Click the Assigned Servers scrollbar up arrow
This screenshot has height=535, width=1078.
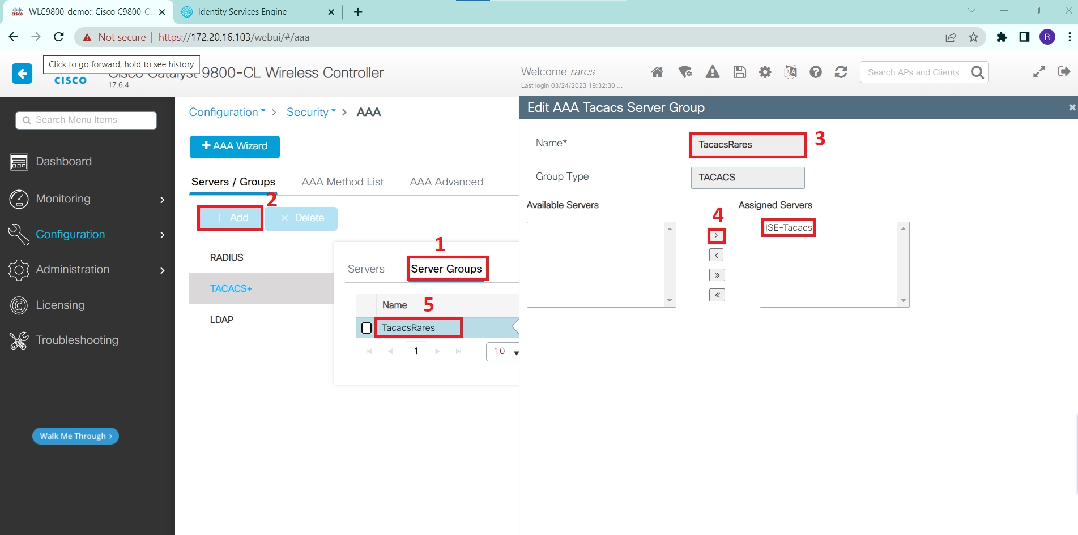point(904,228)
